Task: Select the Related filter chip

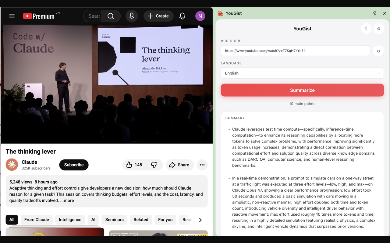Action: tap(141, 220)
